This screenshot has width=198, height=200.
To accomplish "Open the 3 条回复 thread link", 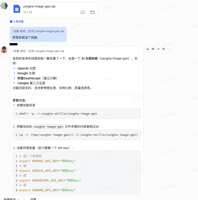I will point(17,21).
